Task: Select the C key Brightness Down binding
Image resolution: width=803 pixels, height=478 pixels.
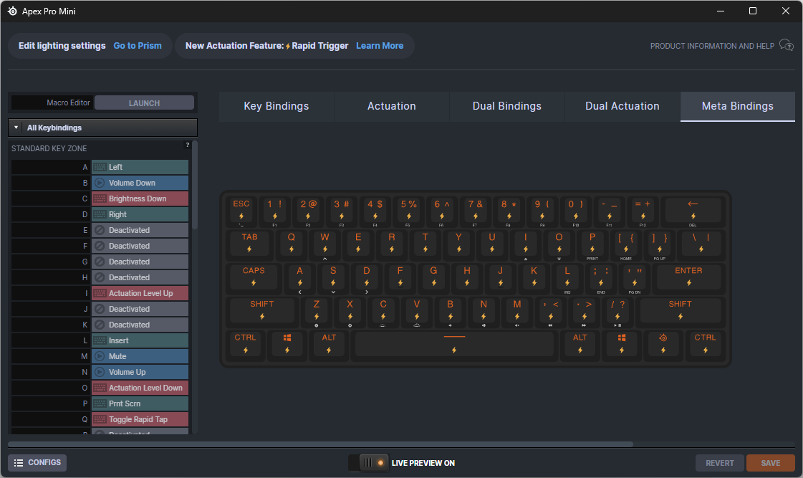Action: [x=140, y=199]
